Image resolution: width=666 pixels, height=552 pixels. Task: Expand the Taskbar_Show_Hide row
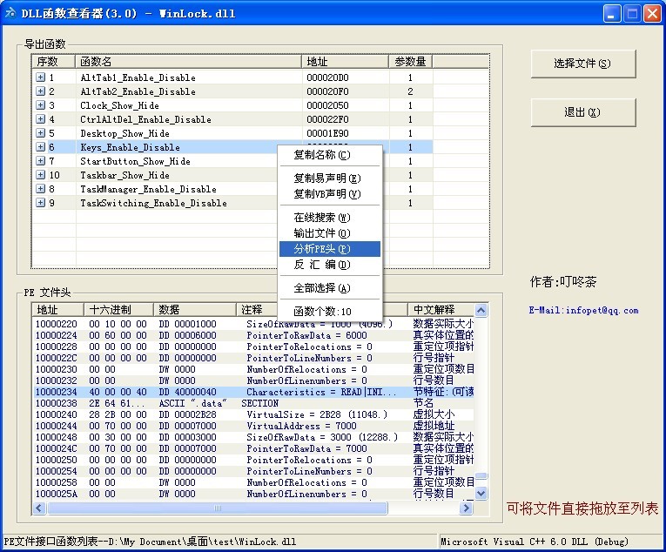click(40, 175)
